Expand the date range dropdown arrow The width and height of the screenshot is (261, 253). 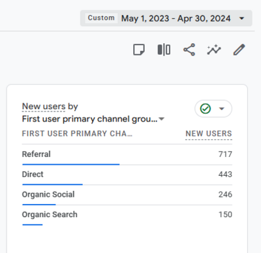(x=241, y=18)
